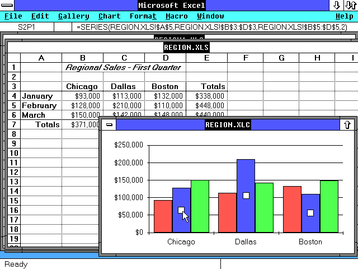Viewport: 358px width, 269px height.
Task: Select row 7 header in REGION.XLS
Action: pos(14,124)
